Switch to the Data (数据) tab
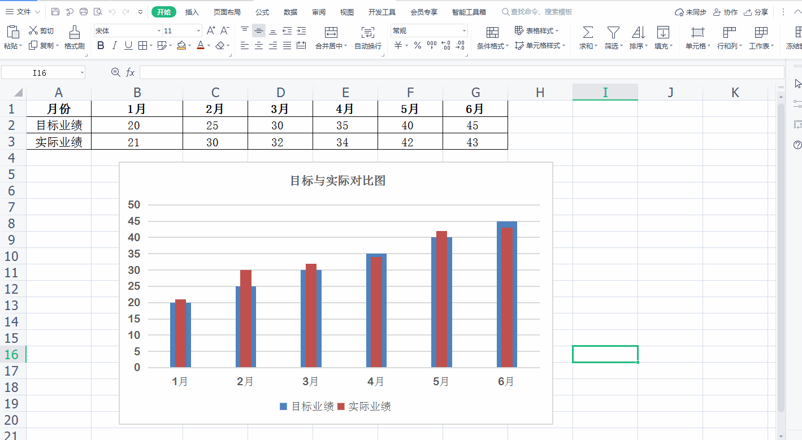Screen dimensions: 802x440 [x=291, y=12]
